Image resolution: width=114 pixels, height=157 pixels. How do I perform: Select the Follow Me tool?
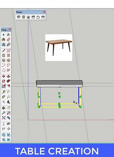coord(8,81)
